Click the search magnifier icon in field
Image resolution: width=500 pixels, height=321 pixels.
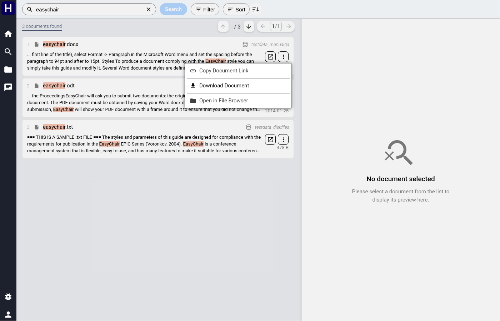coord(30,9)
